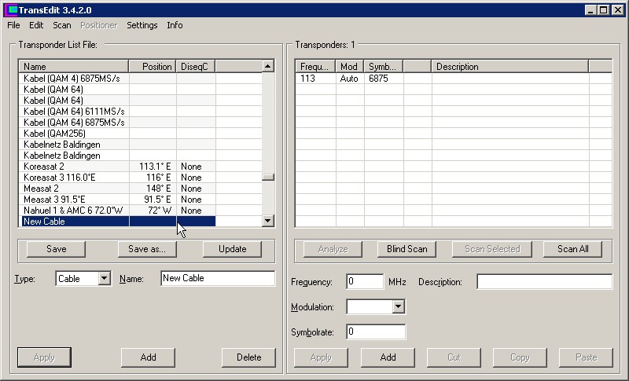The width and height of the screenshot is (629, 381).
Task: Click the Save as... button
Action: tap(147, 249)
